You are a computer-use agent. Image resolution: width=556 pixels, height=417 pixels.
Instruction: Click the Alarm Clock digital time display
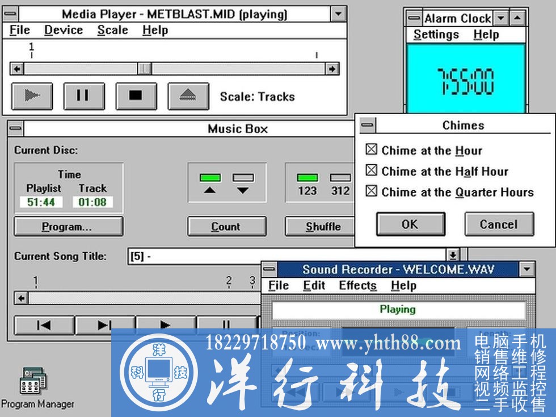tap(466, 81)
